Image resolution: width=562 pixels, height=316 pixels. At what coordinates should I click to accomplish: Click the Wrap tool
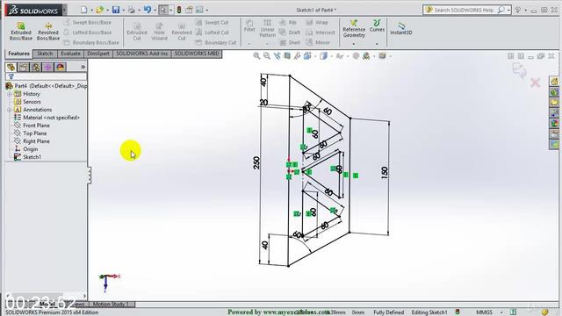pos(317,22)
